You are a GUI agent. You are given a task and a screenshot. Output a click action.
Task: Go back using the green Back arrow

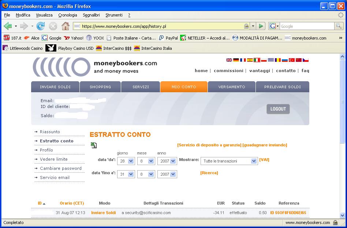coord(8,26)
